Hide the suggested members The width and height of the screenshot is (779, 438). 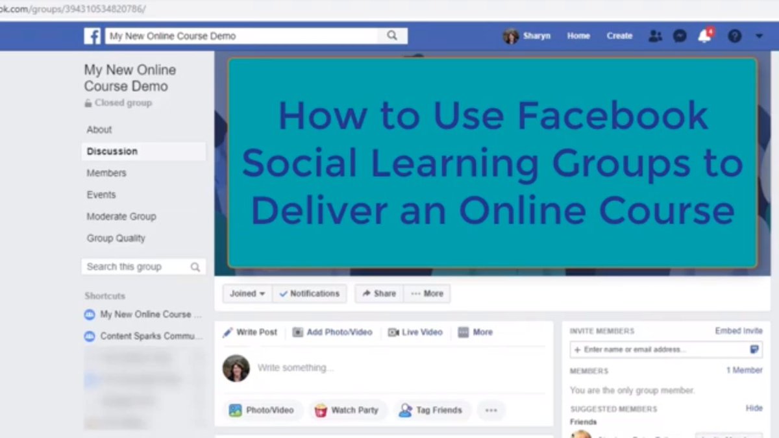point(754,409)
